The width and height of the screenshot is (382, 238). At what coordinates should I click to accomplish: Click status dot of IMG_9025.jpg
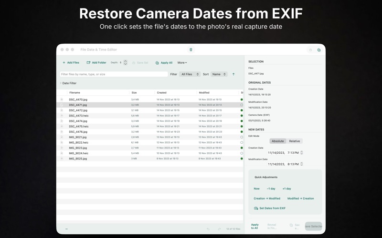(242, 159)
